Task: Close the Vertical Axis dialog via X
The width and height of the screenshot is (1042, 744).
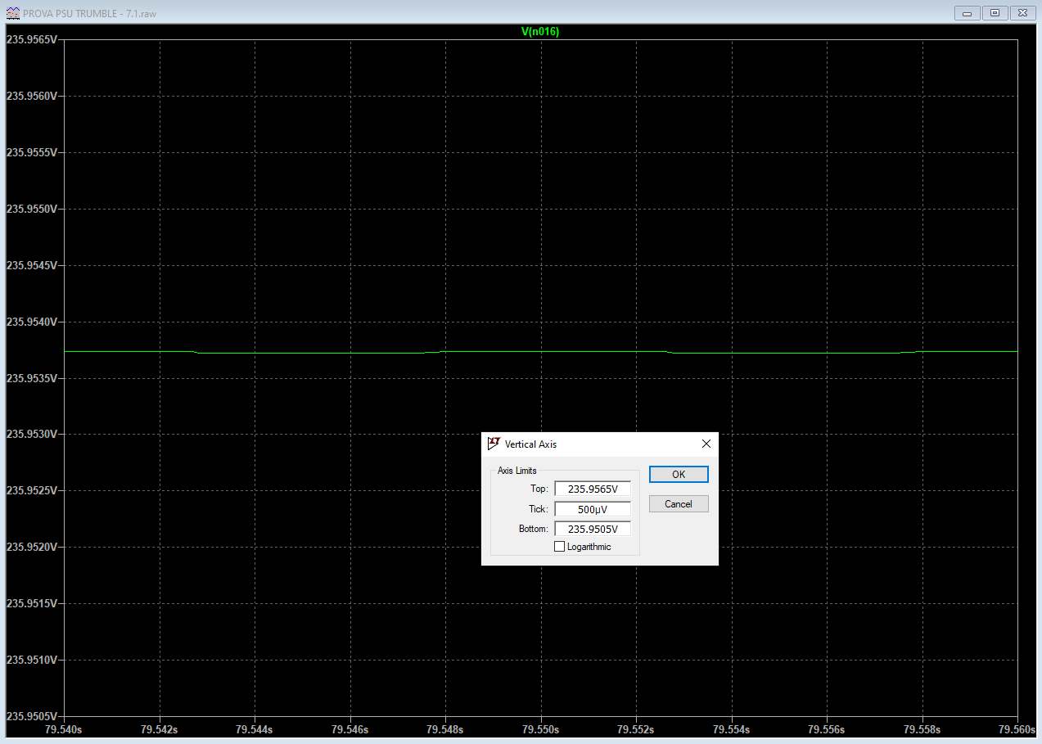Action: [x=706, y=444]
